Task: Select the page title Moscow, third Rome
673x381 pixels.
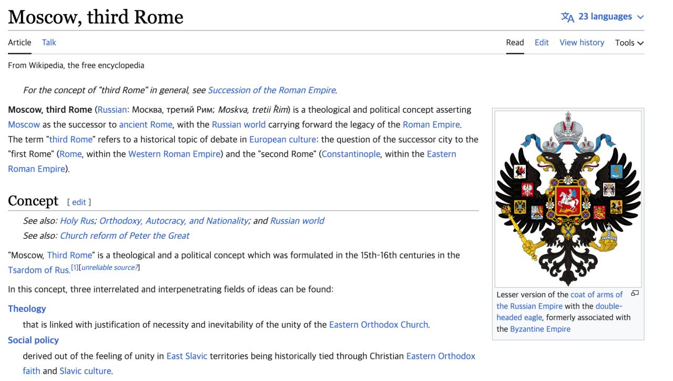Action: point(96,17)
